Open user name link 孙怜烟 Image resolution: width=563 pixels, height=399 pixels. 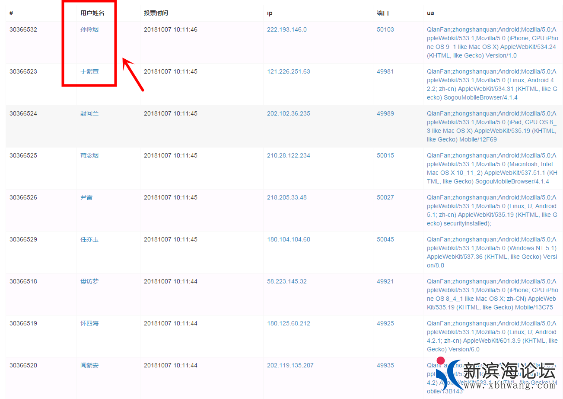89,29
